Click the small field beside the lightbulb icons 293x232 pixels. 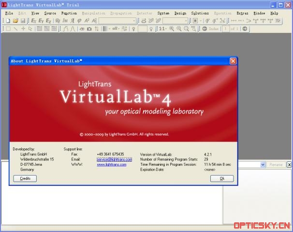tap(142, 29)
